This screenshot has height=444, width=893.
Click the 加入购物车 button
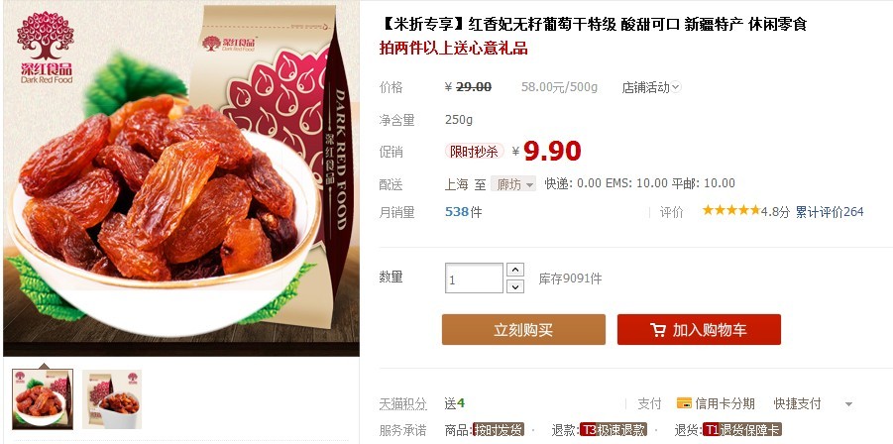[x=699, y=330]
